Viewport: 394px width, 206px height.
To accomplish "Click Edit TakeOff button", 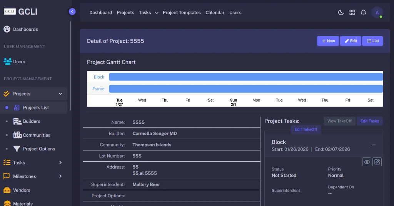I will click(x=306, y=129).
